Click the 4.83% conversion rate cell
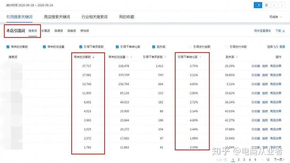Viewport: 290px width, 163px height. (x=194, y=84)
